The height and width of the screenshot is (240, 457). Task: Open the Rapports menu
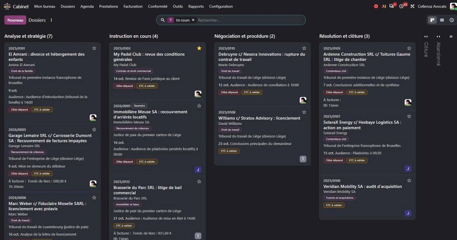point(196,6)
